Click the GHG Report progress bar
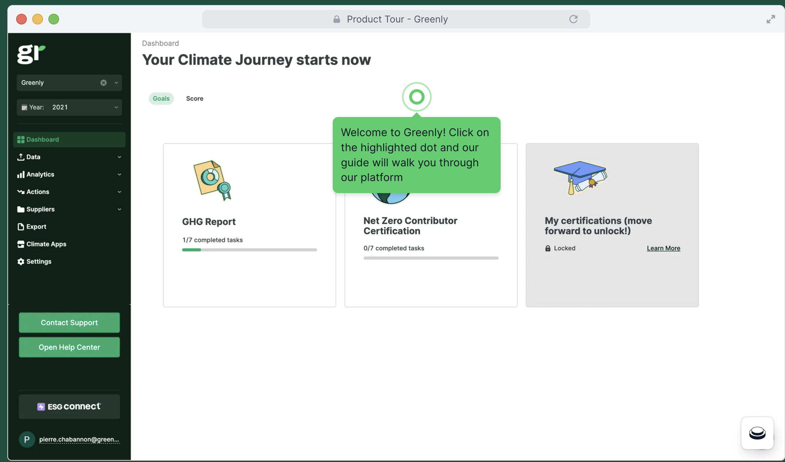Viewport: 785px width, 462px height. (x=249, y=250)
